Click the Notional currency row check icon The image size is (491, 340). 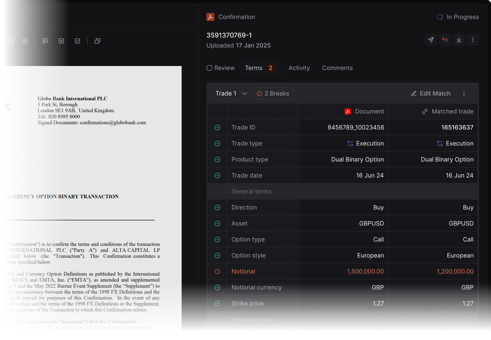click(217, 287)
